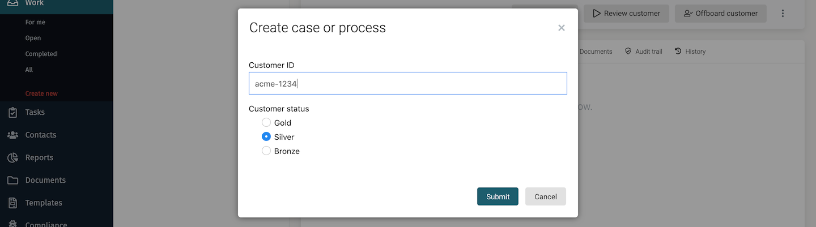Show the 'For me' work list

35,22
